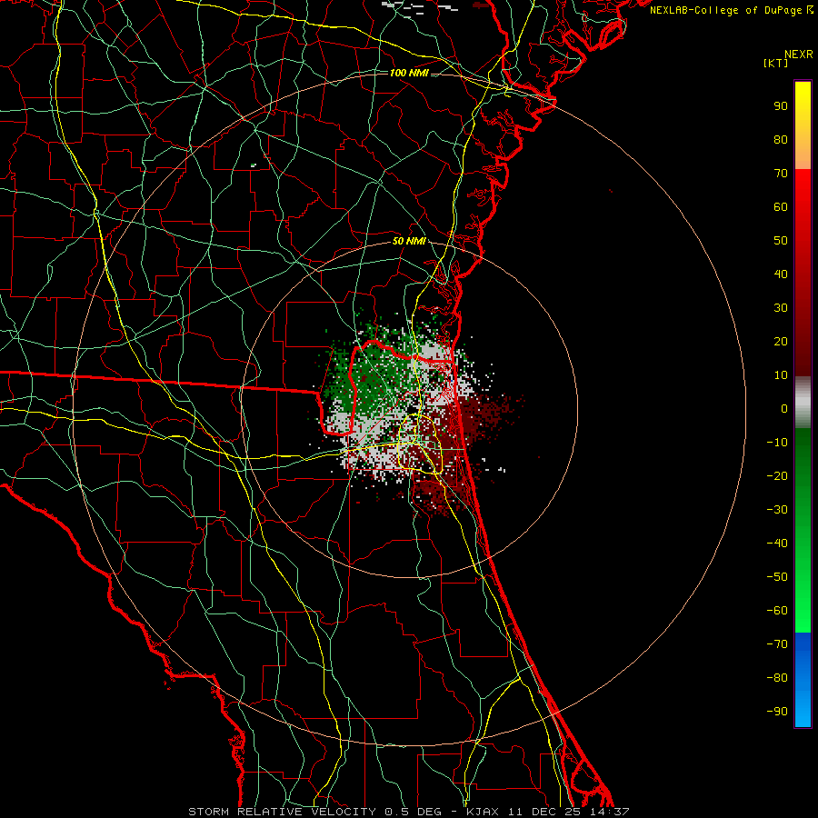Image resolution: width=818 pixels, height=818 pixels.
Task: Click the 100 NMI range ring label
Action: pyautogui.click(x=409, y=73)
